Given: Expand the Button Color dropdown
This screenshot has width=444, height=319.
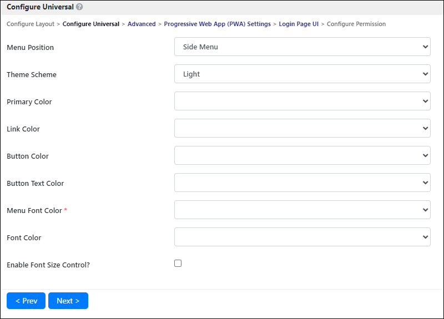Looking at the screenshot, I should click(x=302, y=155).
